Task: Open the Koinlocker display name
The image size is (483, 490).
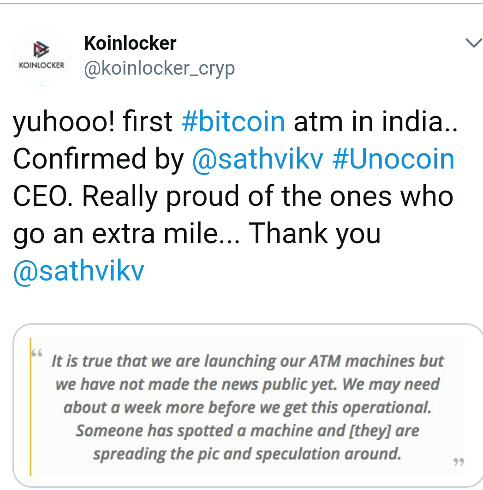Action: 130,43
